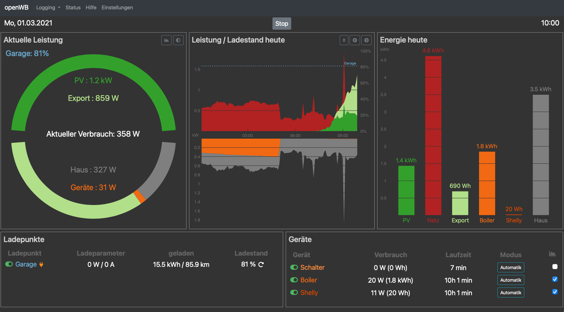Open the Logging dropdown menu

(48, 7)
